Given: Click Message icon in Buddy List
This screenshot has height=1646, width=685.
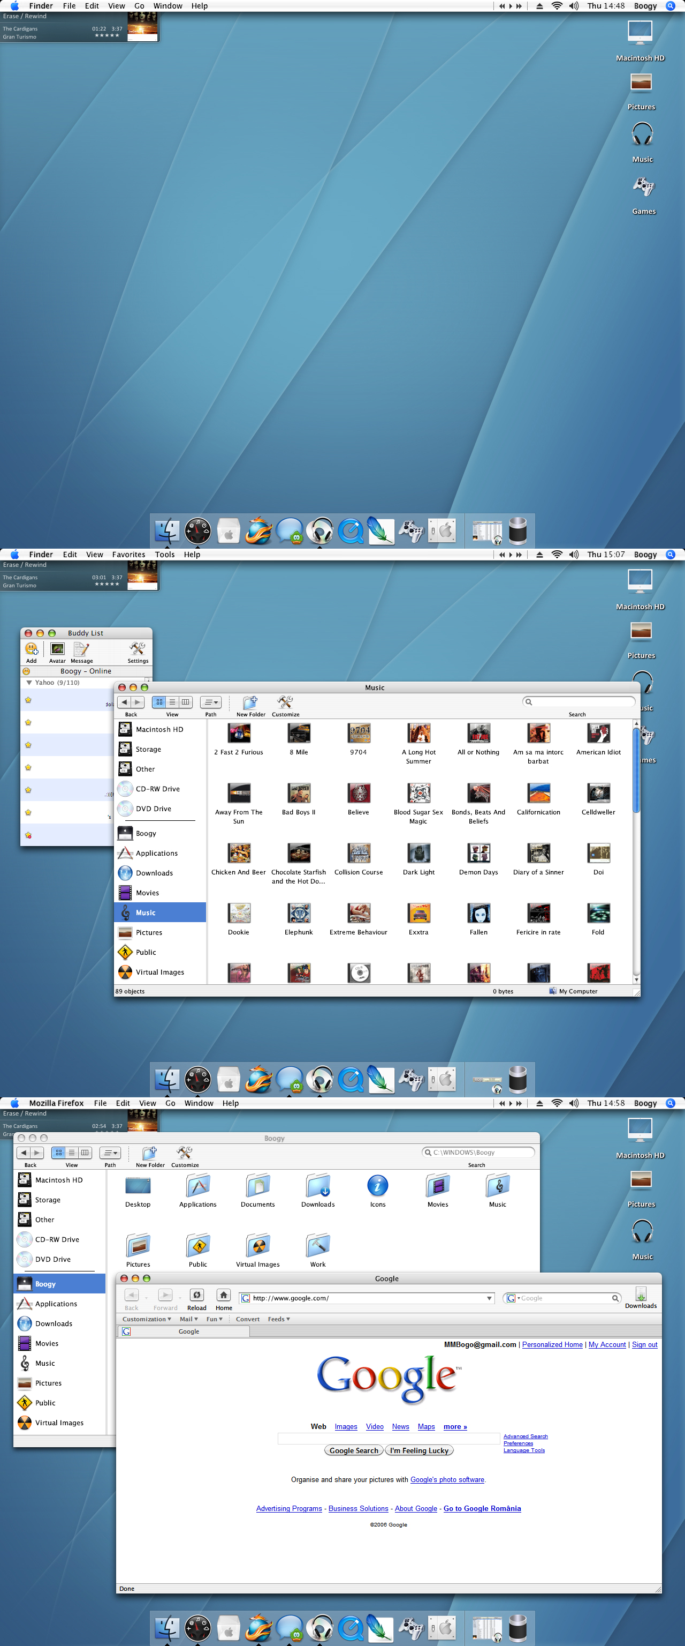Looking at the screenshot, I should (81, 649).
